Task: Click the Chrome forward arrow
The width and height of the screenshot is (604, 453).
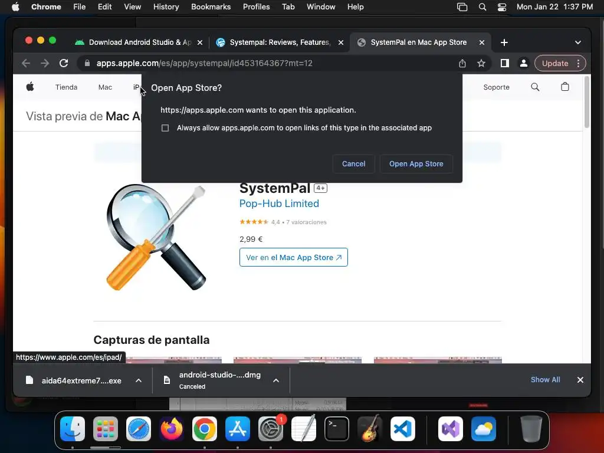Action: (45, 63)
